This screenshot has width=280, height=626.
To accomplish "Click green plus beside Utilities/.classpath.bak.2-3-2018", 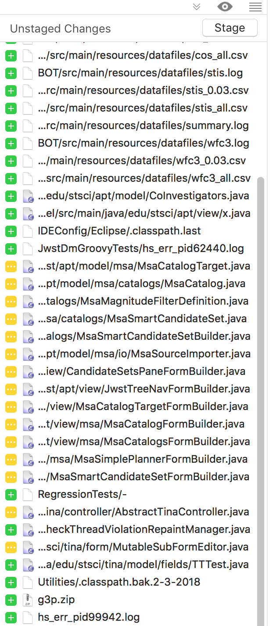I will pos(11,583).
